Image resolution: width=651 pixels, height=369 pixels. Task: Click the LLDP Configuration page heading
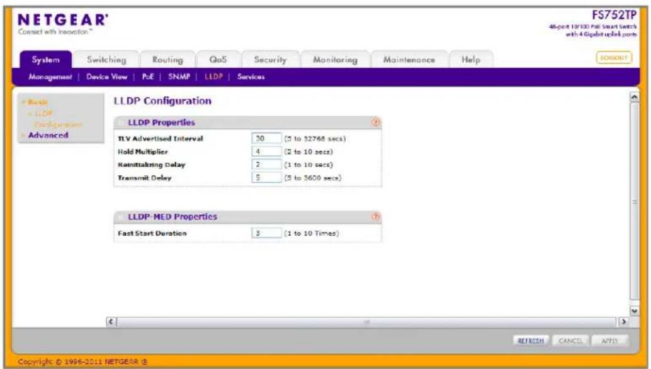162,101
